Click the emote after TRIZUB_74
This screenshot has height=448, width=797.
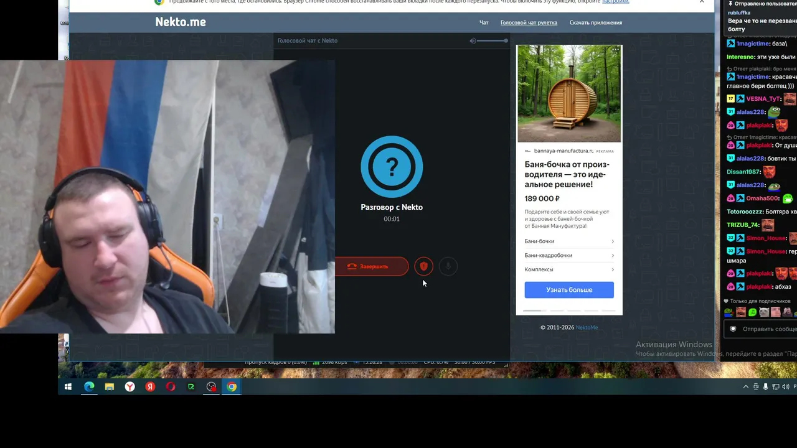(768, 225)
